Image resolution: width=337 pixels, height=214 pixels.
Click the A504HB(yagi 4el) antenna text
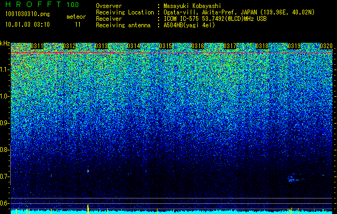pos(189,25)
